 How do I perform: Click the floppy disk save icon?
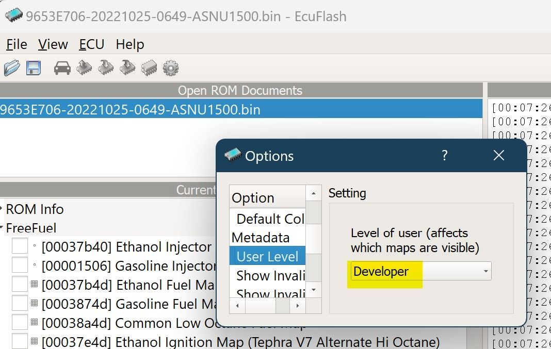click(34, 68)
